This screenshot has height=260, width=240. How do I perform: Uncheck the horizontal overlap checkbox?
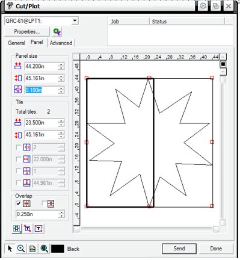tap(18, 203)
